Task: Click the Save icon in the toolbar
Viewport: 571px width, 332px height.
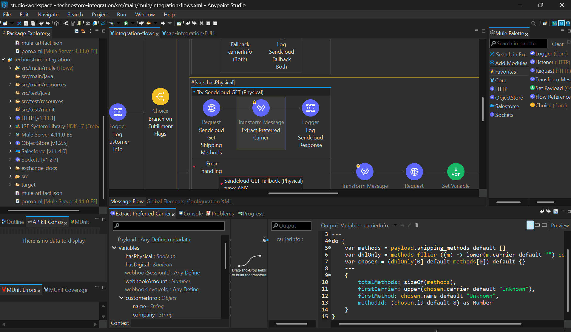Action: point(26,23)
